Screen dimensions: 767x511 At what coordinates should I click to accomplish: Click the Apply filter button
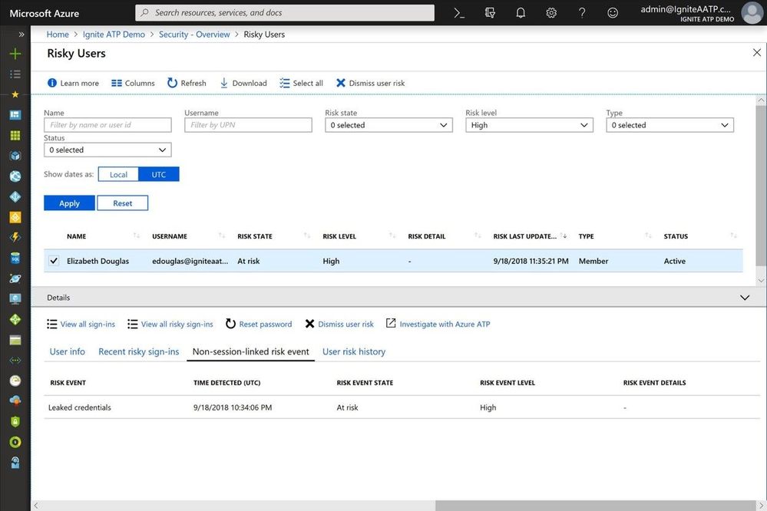tap(69, 203)
